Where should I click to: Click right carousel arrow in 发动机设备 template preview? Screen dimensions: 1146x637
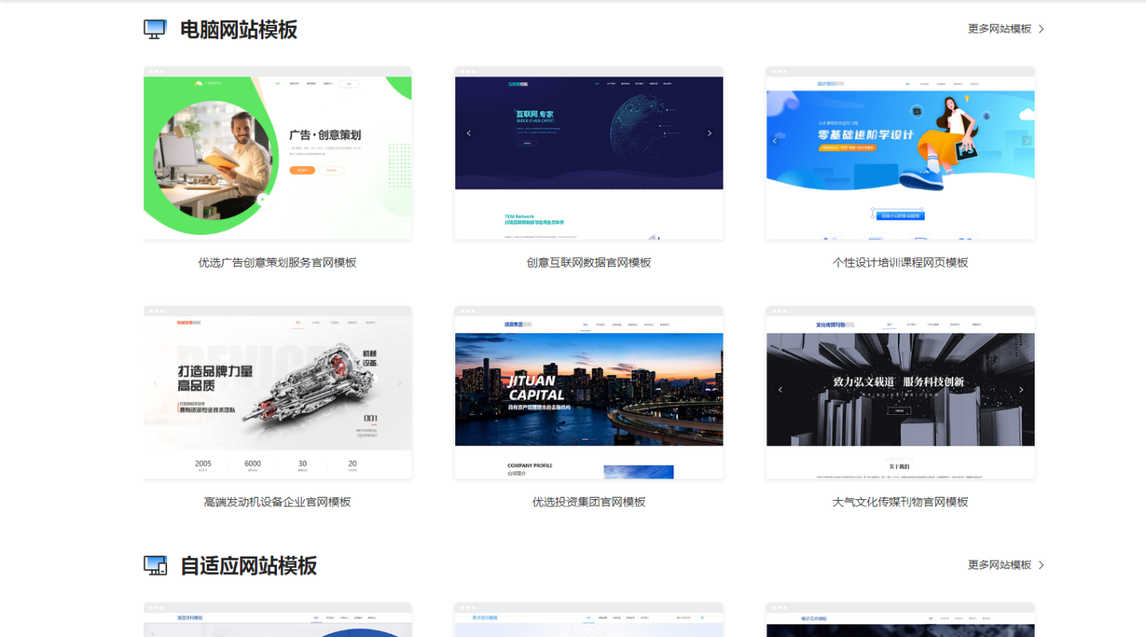pos(400,383)
